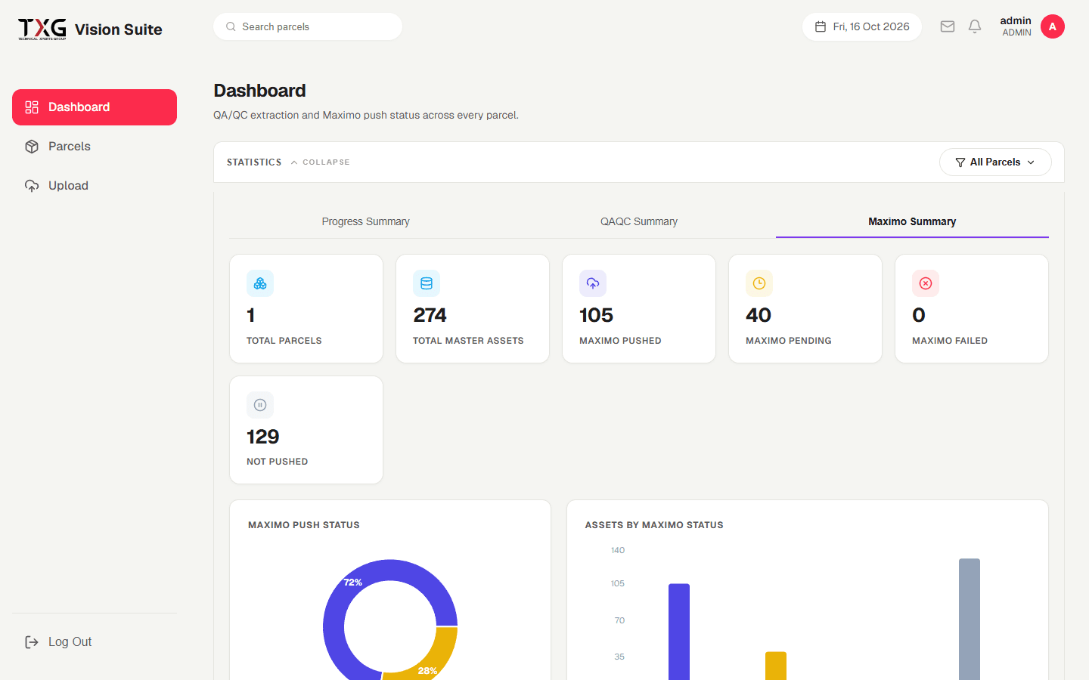Click the grey bar in assets chart

click(x=970, y=620)
